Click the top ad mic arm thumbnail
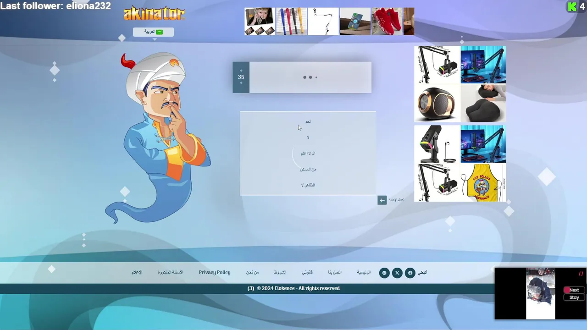The image size is (587, 330). tap(323, 21)
